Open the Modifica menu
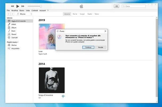162x107 pixels. pos(15,11)
